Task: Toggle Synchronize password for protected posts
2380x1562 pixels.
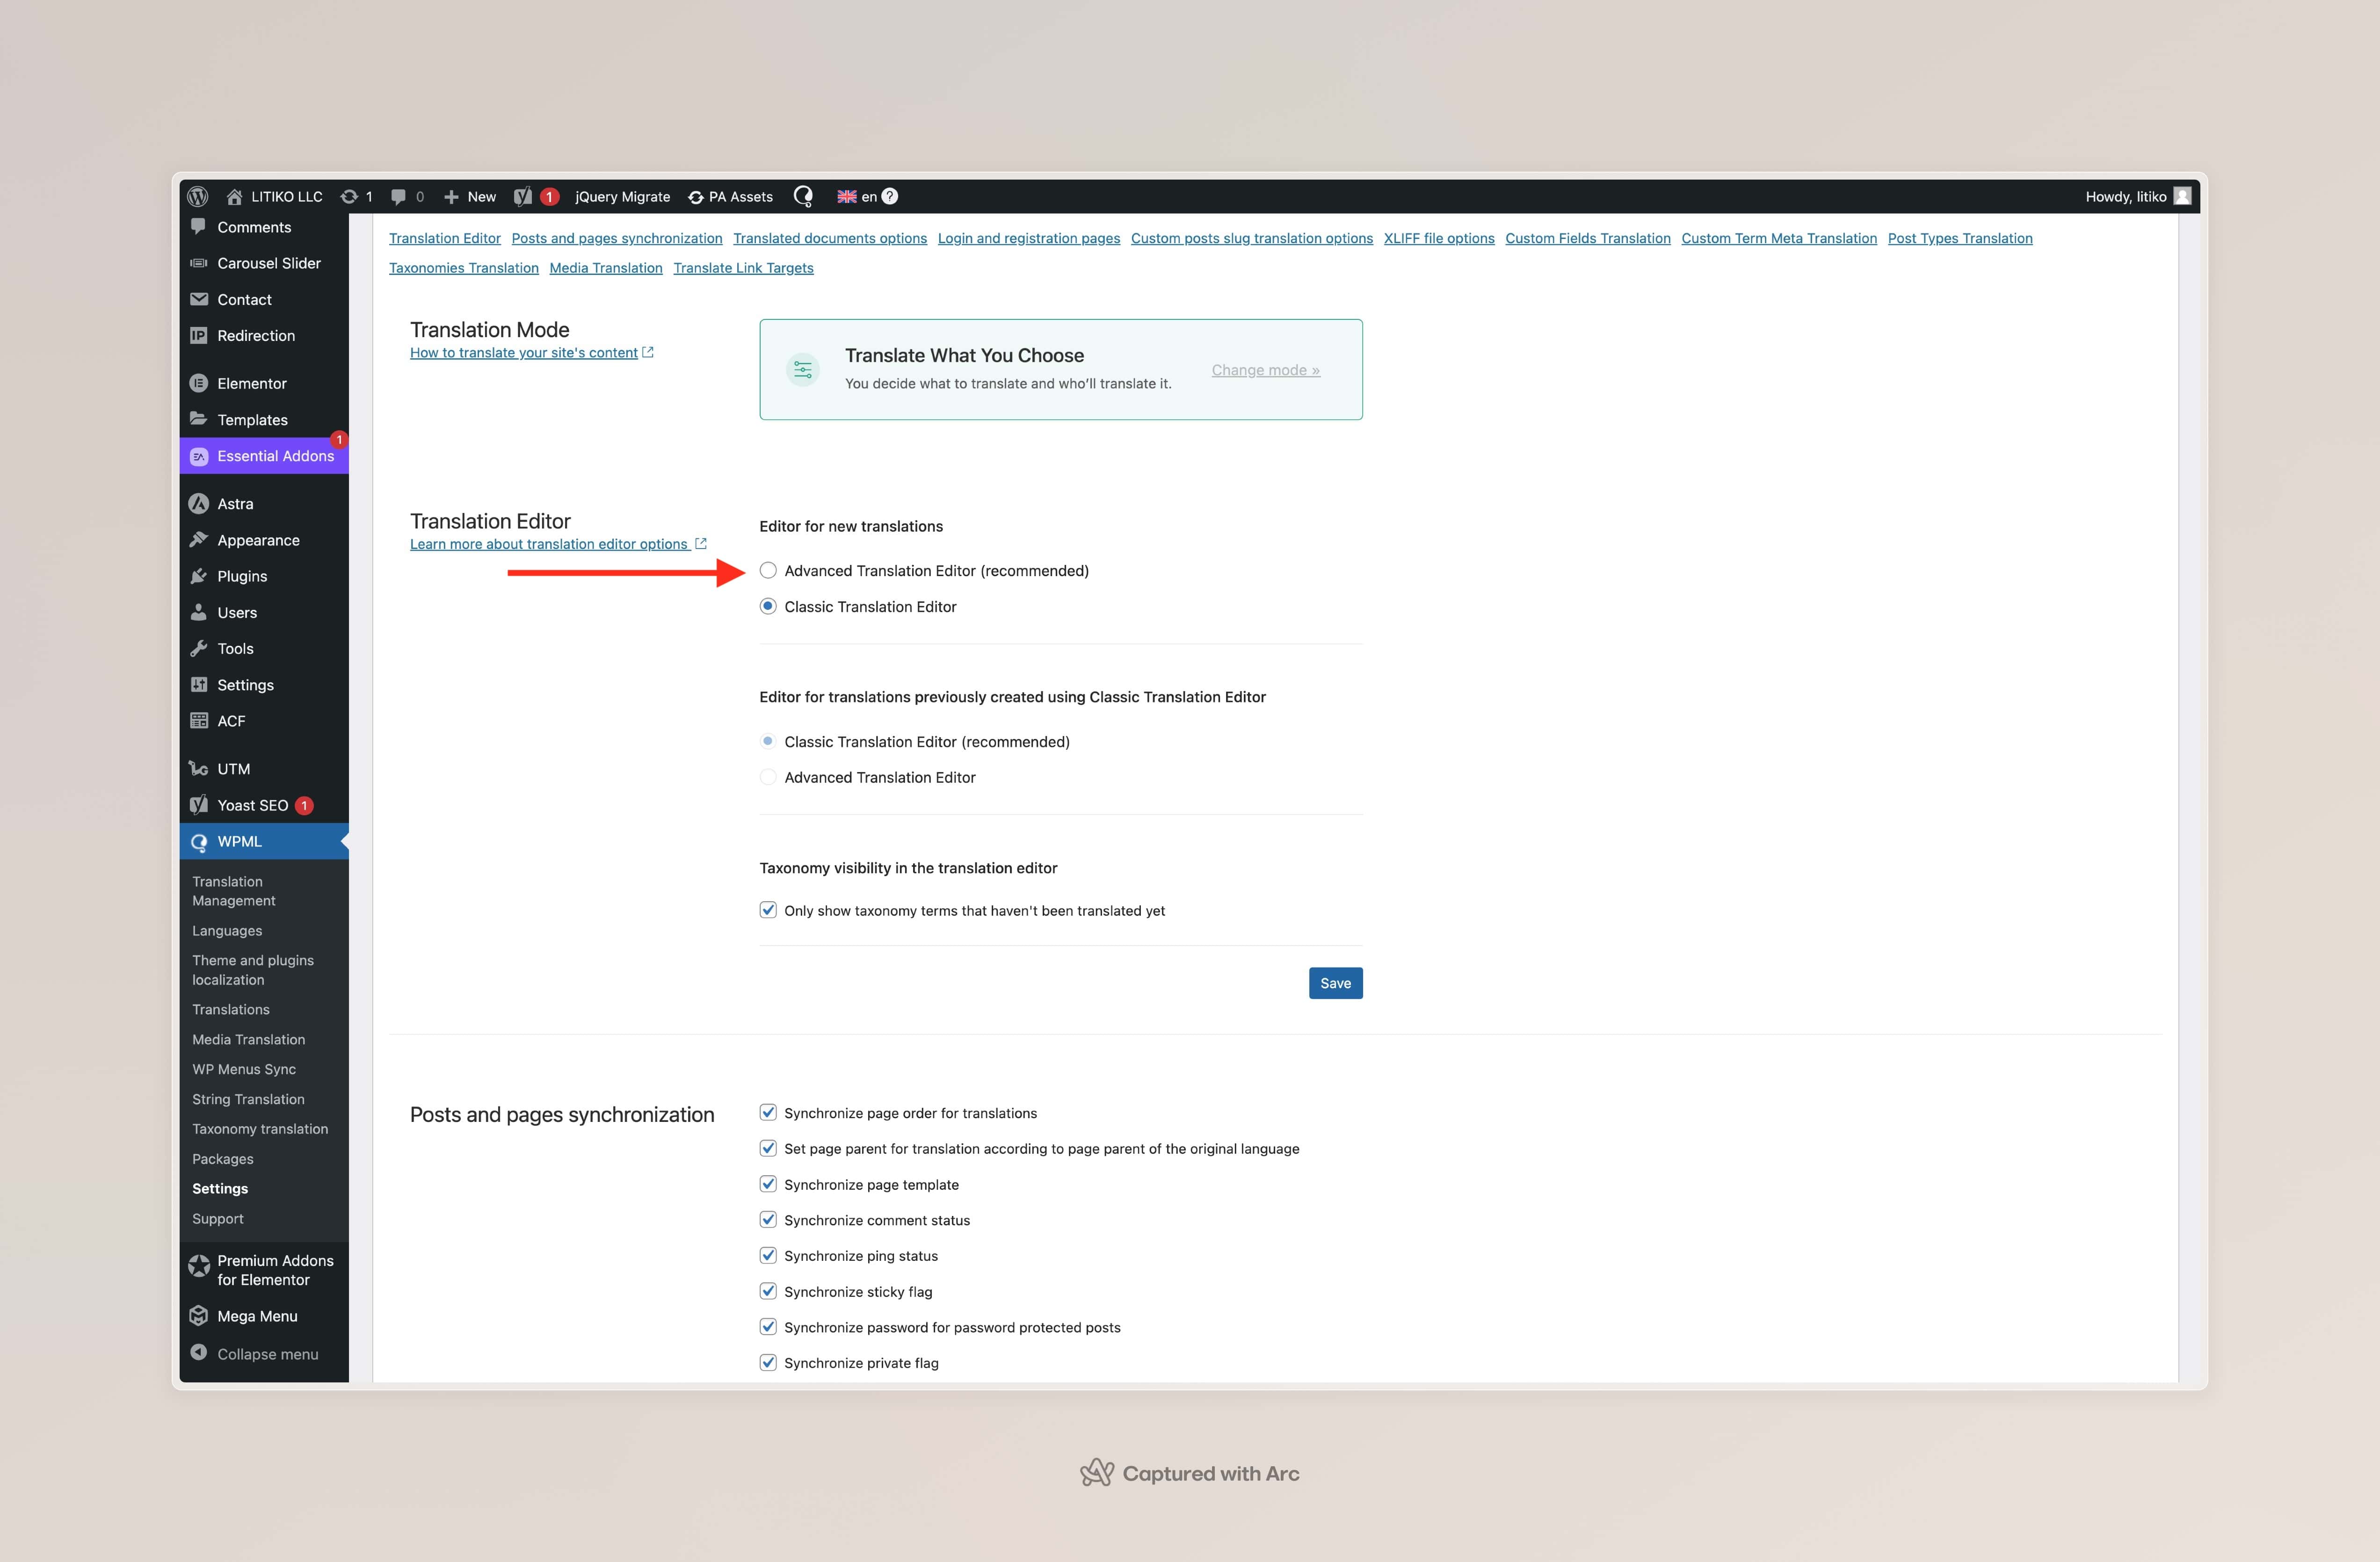Action: click(x=768, y=1327)
